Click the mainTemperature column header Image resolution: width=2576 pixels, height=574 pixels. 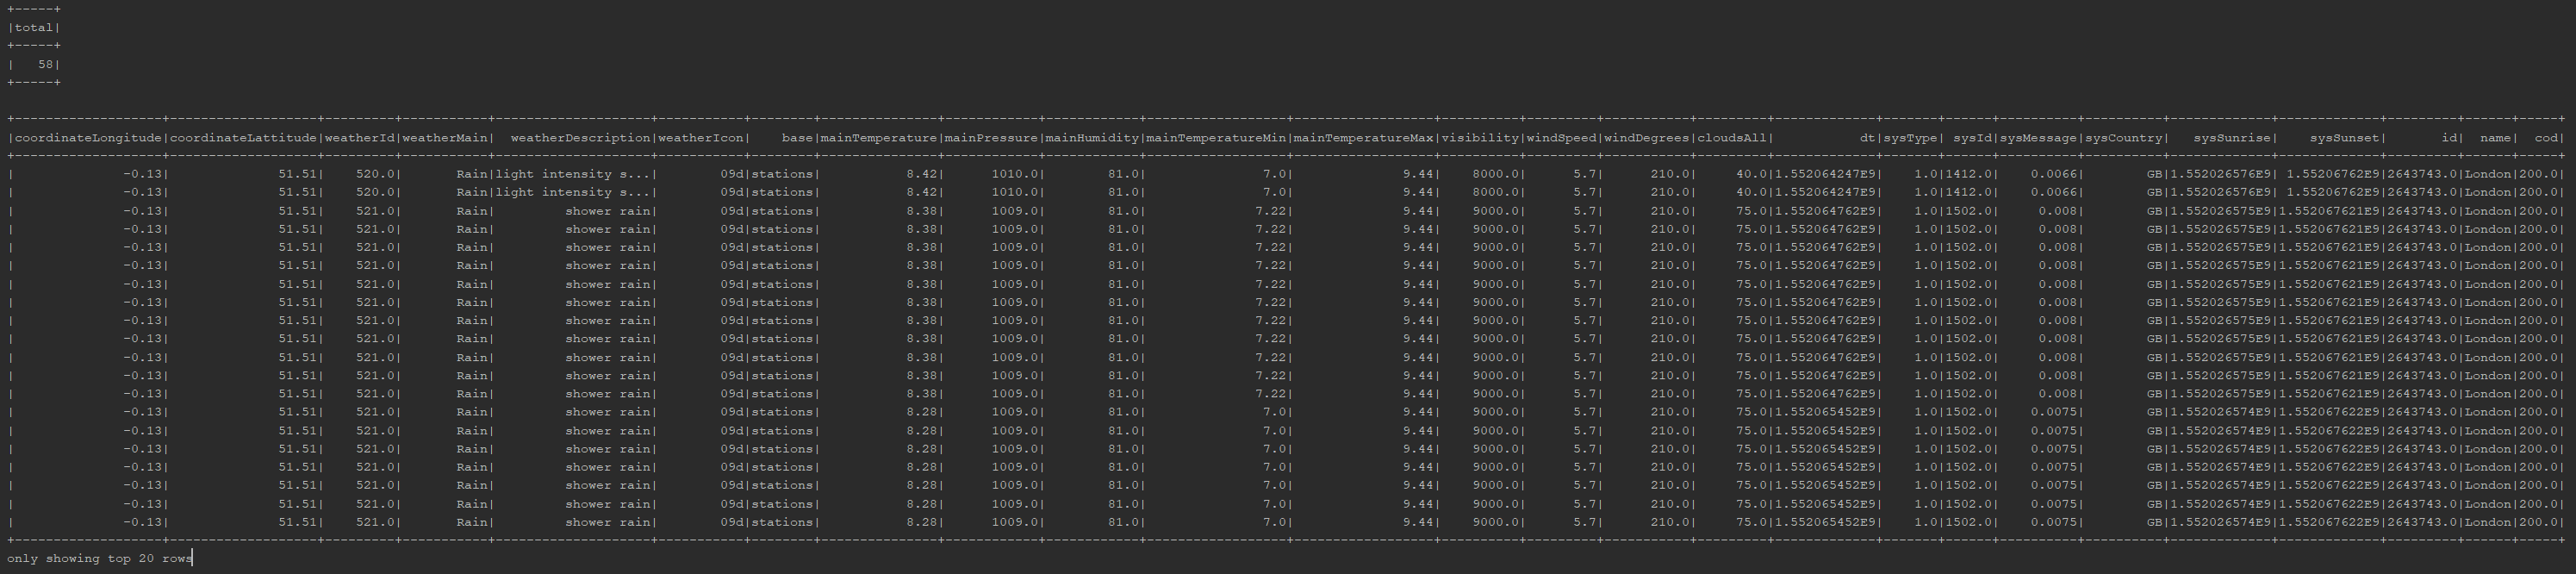coord(879,138)
